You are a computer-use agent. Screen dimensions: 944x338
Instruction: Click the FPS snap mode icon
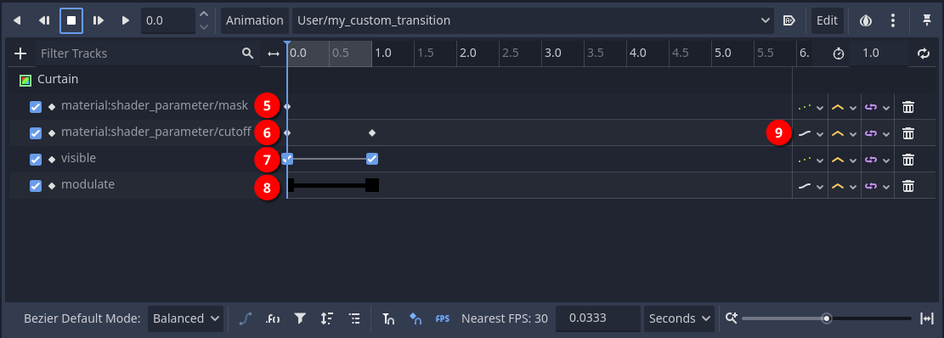coord(443,318)
